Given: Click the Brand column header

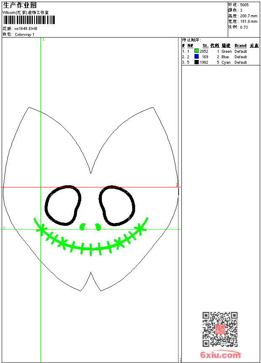Looking at the screenshot, I should pyautogui.click(x=240, y=46).
